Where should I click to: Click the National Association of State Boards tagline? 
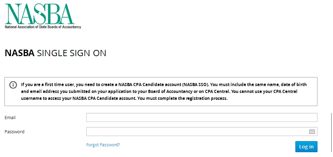click(43, 27)
